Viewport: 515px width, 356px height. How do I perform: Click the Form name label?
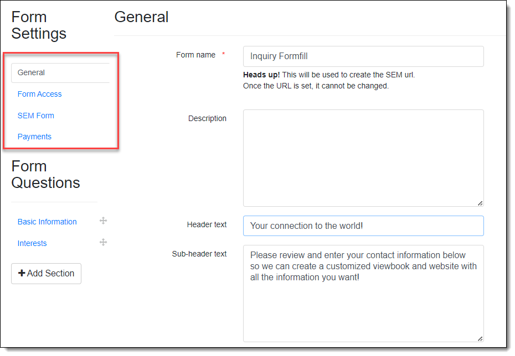195,55
